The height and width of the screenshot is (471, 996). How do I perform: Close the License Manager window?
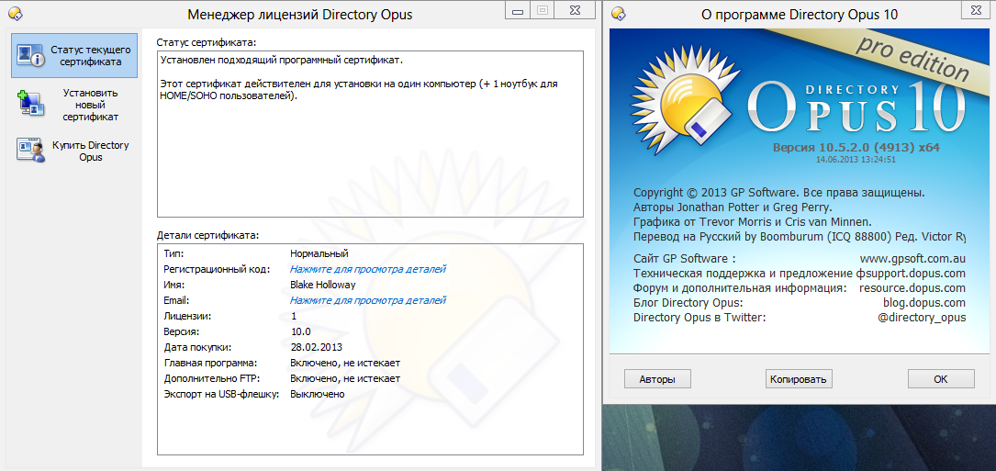click(575, 10)
